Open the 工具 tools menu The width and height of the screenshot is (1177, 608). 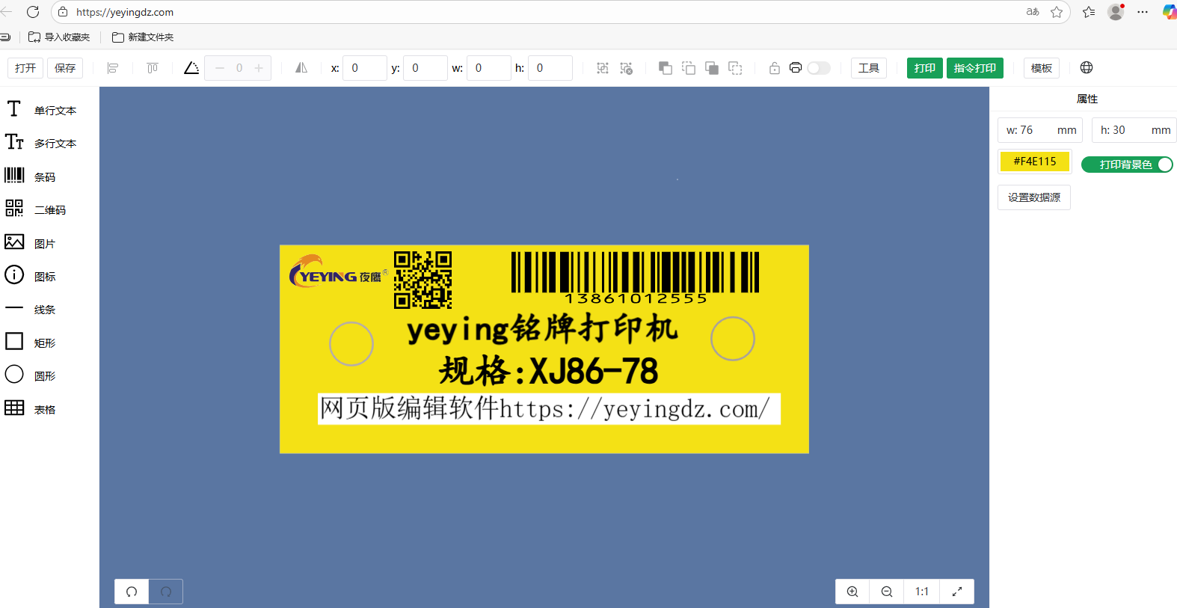tap(868, 68)
